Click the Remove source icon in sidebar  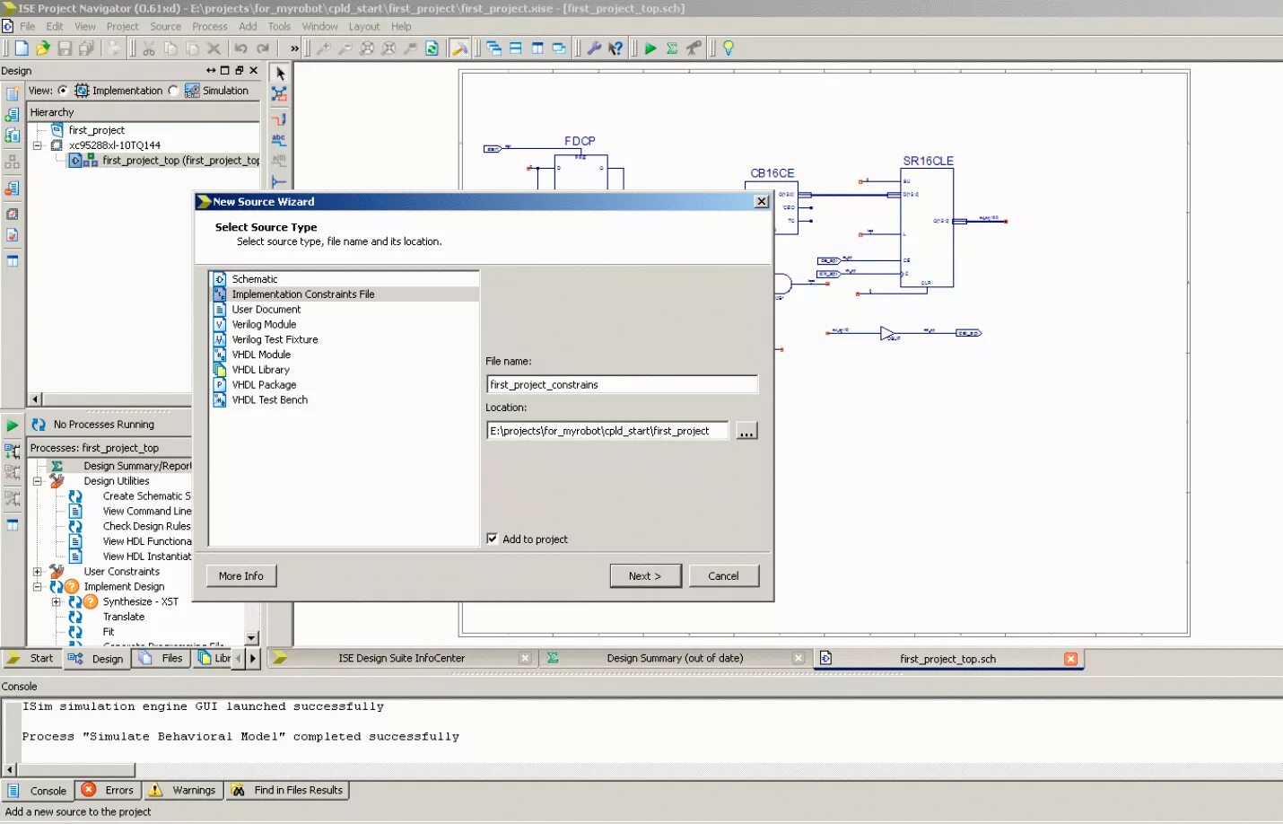(x=13, y=188)
